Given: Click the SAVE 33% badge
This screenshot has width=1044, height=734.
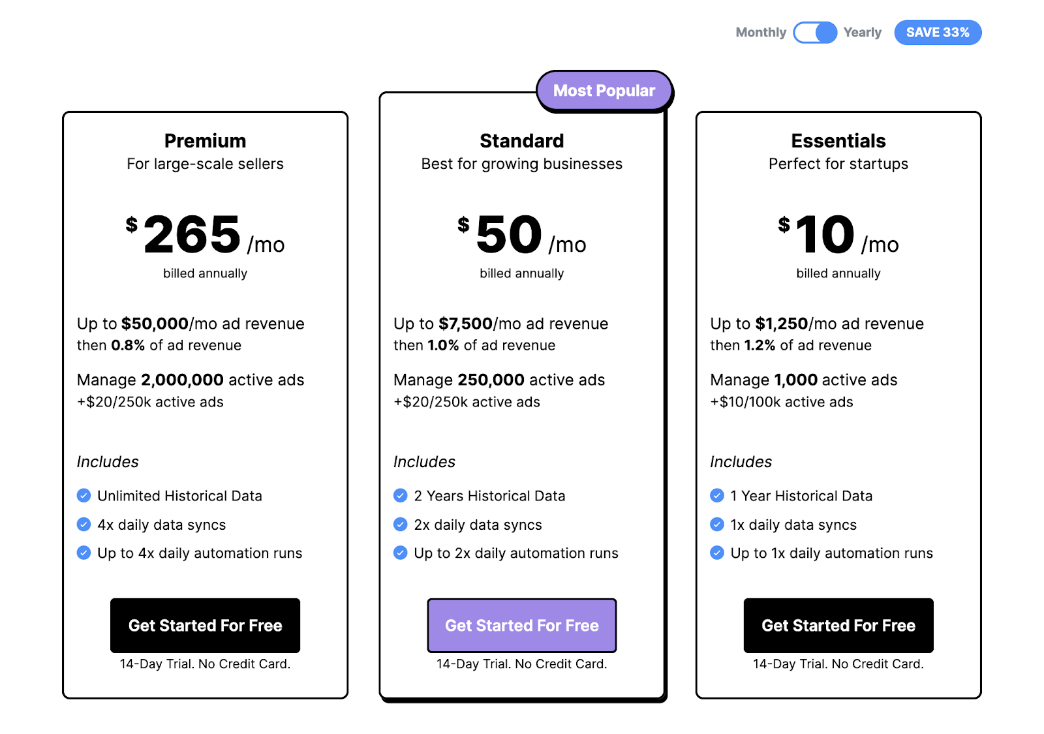Looking at the screenshot, I should [938, 33].
